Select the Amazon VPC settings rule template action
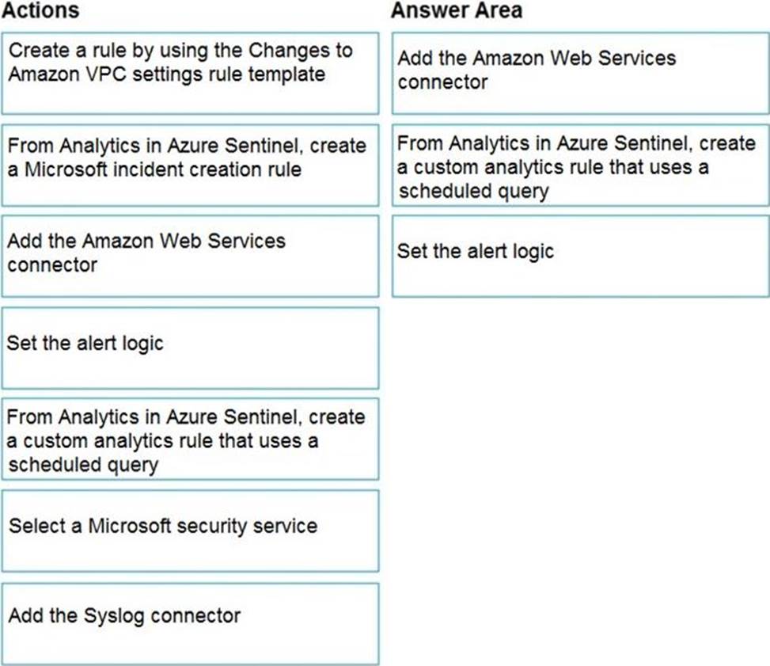 point(190,73)
